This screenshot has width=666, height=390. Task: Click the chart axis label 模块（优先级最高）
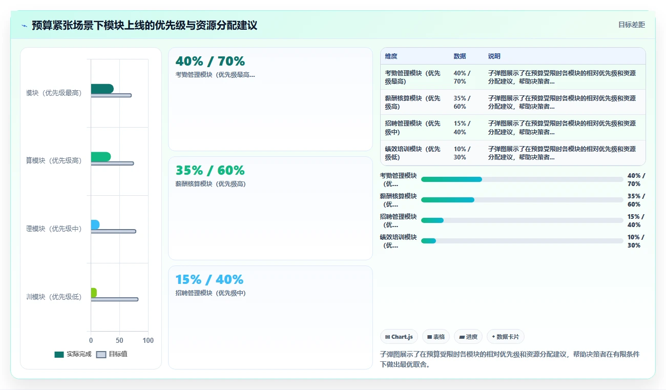tap(54, 93)
